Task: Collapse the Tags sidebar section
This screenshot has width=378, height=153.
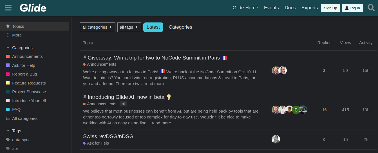Action: (x=8, y=131)
